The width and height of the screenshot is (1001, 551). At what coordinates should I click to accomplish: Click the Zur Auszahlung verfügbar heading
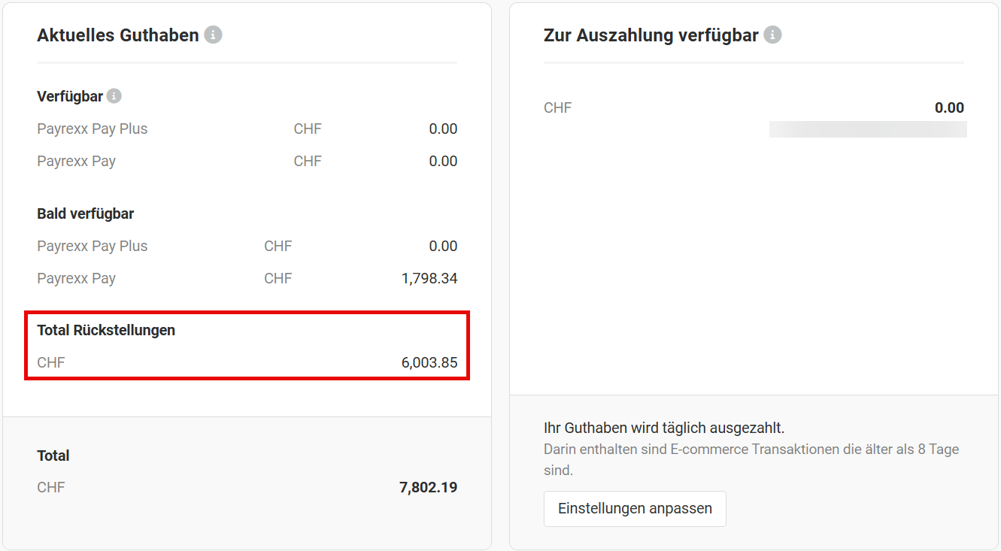(651, 35)
